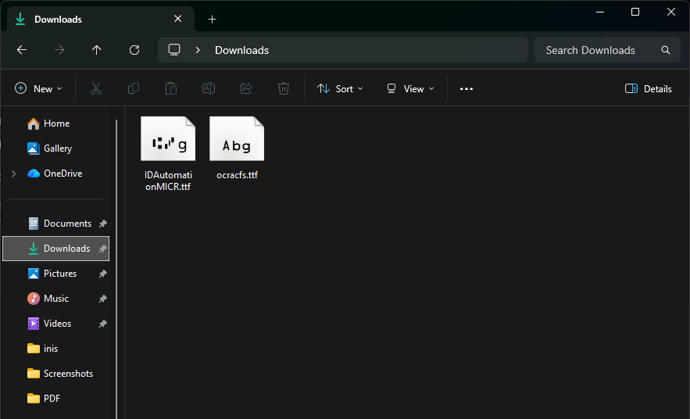Open the See more ellipsis menu
Image resolution: width=690 pixels, height=419 pixels.
pos(467,89)
